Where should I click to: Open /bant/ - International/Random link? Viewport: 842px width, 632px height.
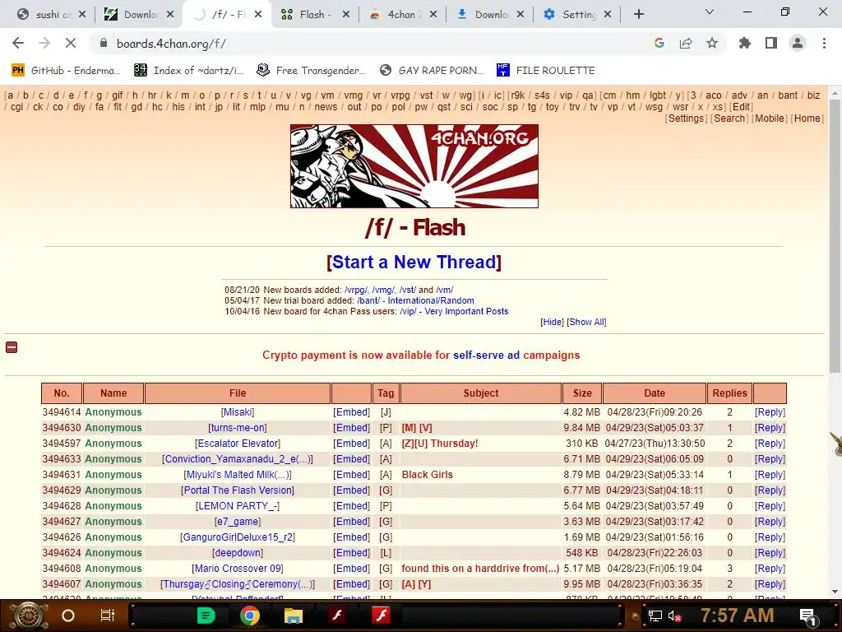pos(415,300)
